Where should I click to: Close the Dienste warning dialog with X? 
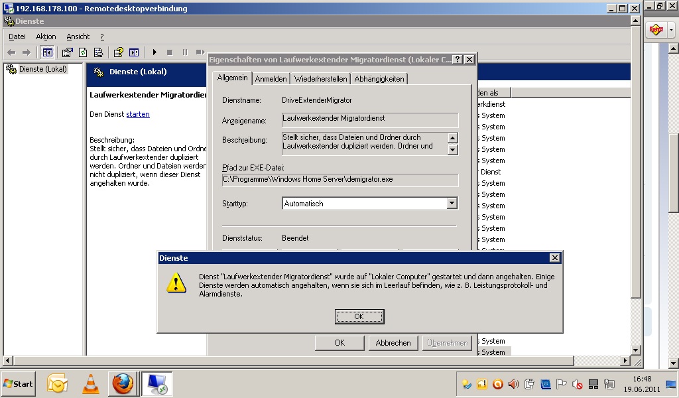pos(555,257)
